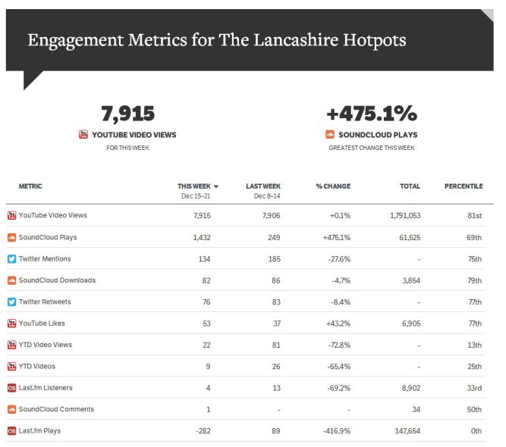This screenshot has height=447, width=506.
Task: Click the YouTube icon in the top summary
Action: tap(83, 134)
